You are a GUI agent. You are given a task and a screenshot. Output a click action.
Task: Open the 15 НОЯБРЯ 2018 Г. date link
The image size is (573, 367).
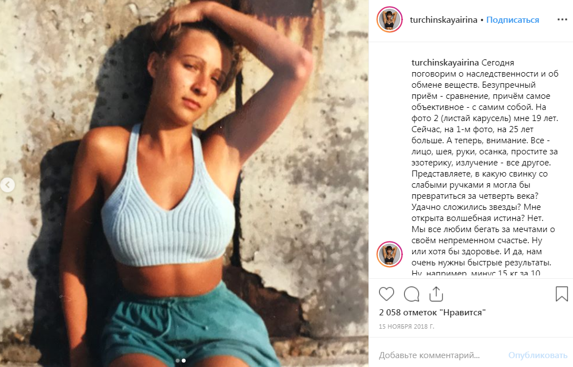407,326
